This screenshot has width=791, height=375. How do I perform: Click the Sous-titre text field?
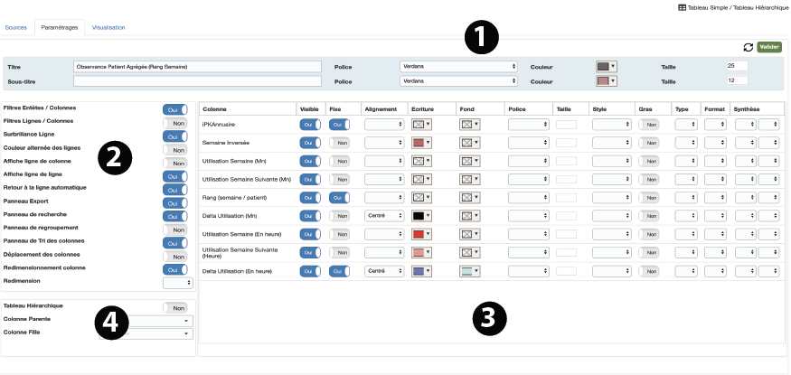[197, 81]
